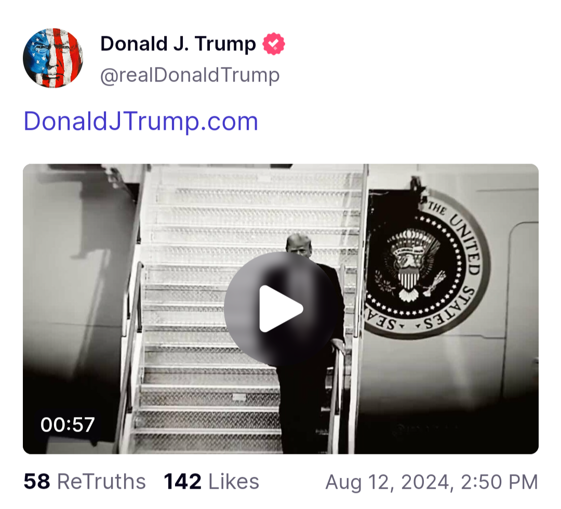View the 58 ReTruths list
Image resolution: width=561 pixels, height=509 pixels.
85,481
